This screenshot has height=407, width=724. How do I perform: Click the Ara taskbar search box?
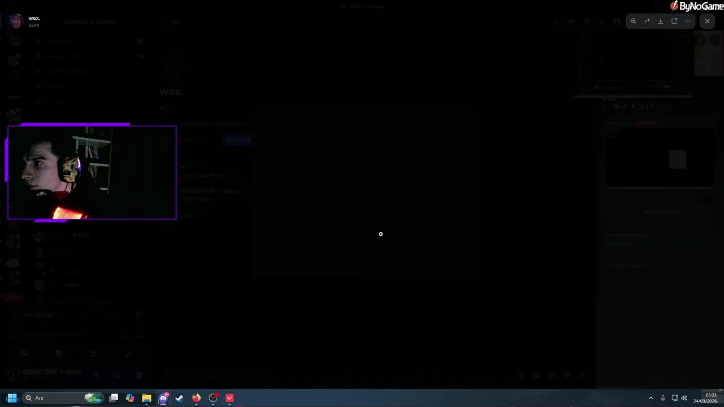point(62,398)
